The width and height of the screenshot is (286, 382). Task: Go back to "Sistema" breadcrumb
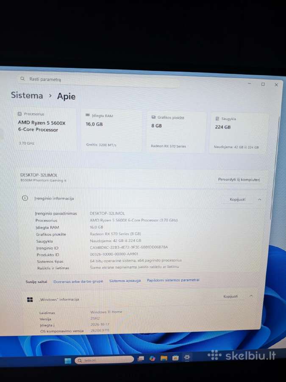[27, 95]
